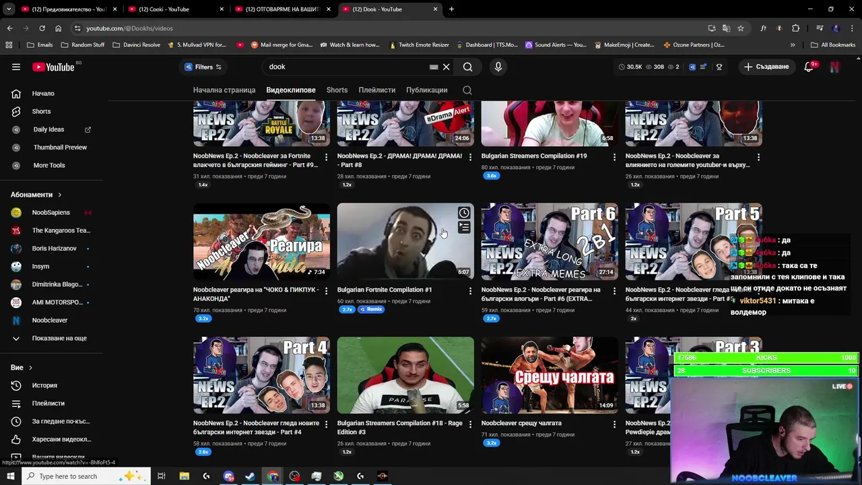Open File Explorer from the taskbar
Image resolution: width=862 pixels, height=485 pixels.
[184, 476]
